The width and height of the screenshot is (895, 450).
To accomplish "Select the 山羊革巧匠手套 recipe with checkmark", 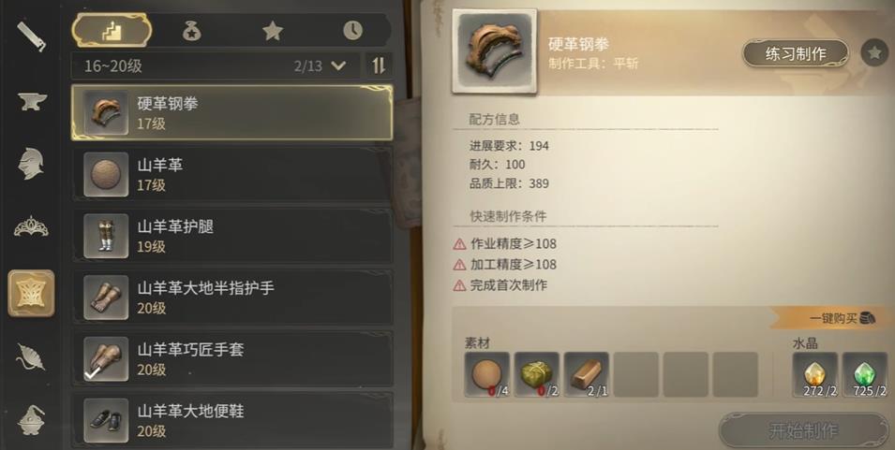I will 231,359.
